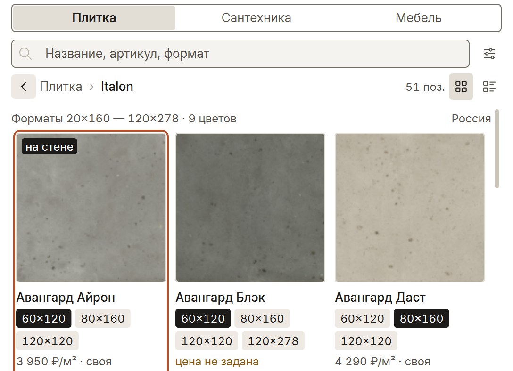Screen dimensions: 513x371
Task: Open the Сантехника tab
Action: [x=256, y=18]
